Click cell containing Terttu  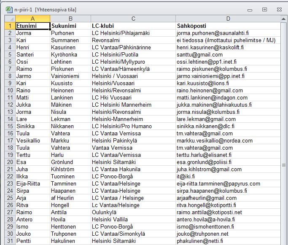pos(33,155)
